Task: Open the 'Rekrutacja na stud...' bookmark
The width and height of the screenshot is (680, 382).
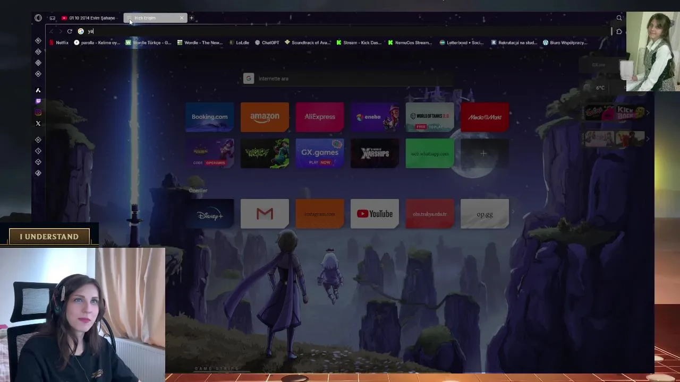Action: click(x=514, y=42)
